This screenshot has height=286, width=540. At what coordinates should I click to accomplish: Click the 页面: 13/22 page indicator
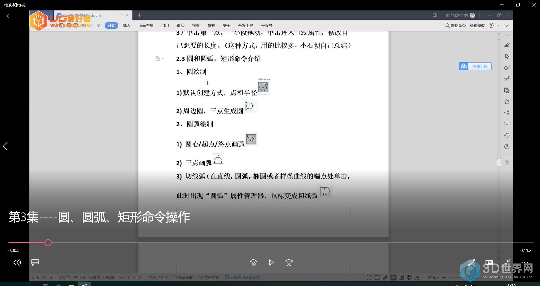click(x=60, y=278)
